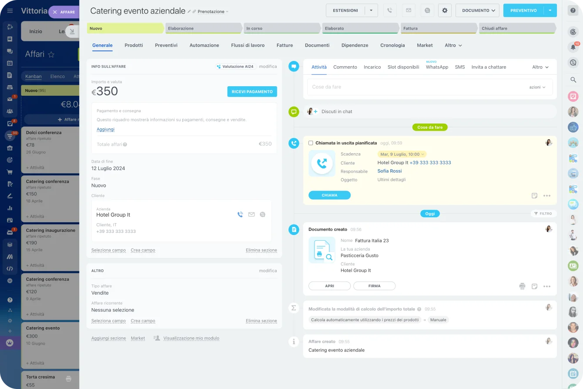Click the help question mark icon
This screenshot has height=389, width=583.
pos(573,10)
